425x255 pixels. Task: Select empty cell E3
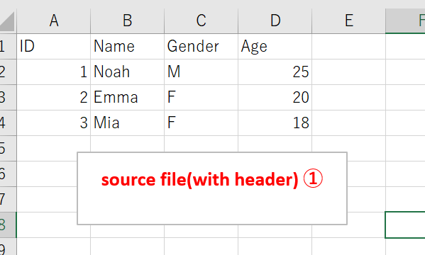(349, 97)
